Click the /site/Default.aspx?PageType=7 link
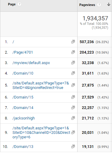Viewport: 112px width, 153px height. pyautogui.click(x=41, y=85)
